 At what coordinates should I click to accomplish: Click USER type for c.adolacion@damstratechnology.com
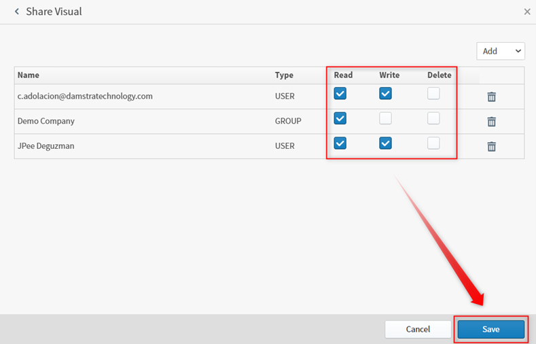[285, 97]
